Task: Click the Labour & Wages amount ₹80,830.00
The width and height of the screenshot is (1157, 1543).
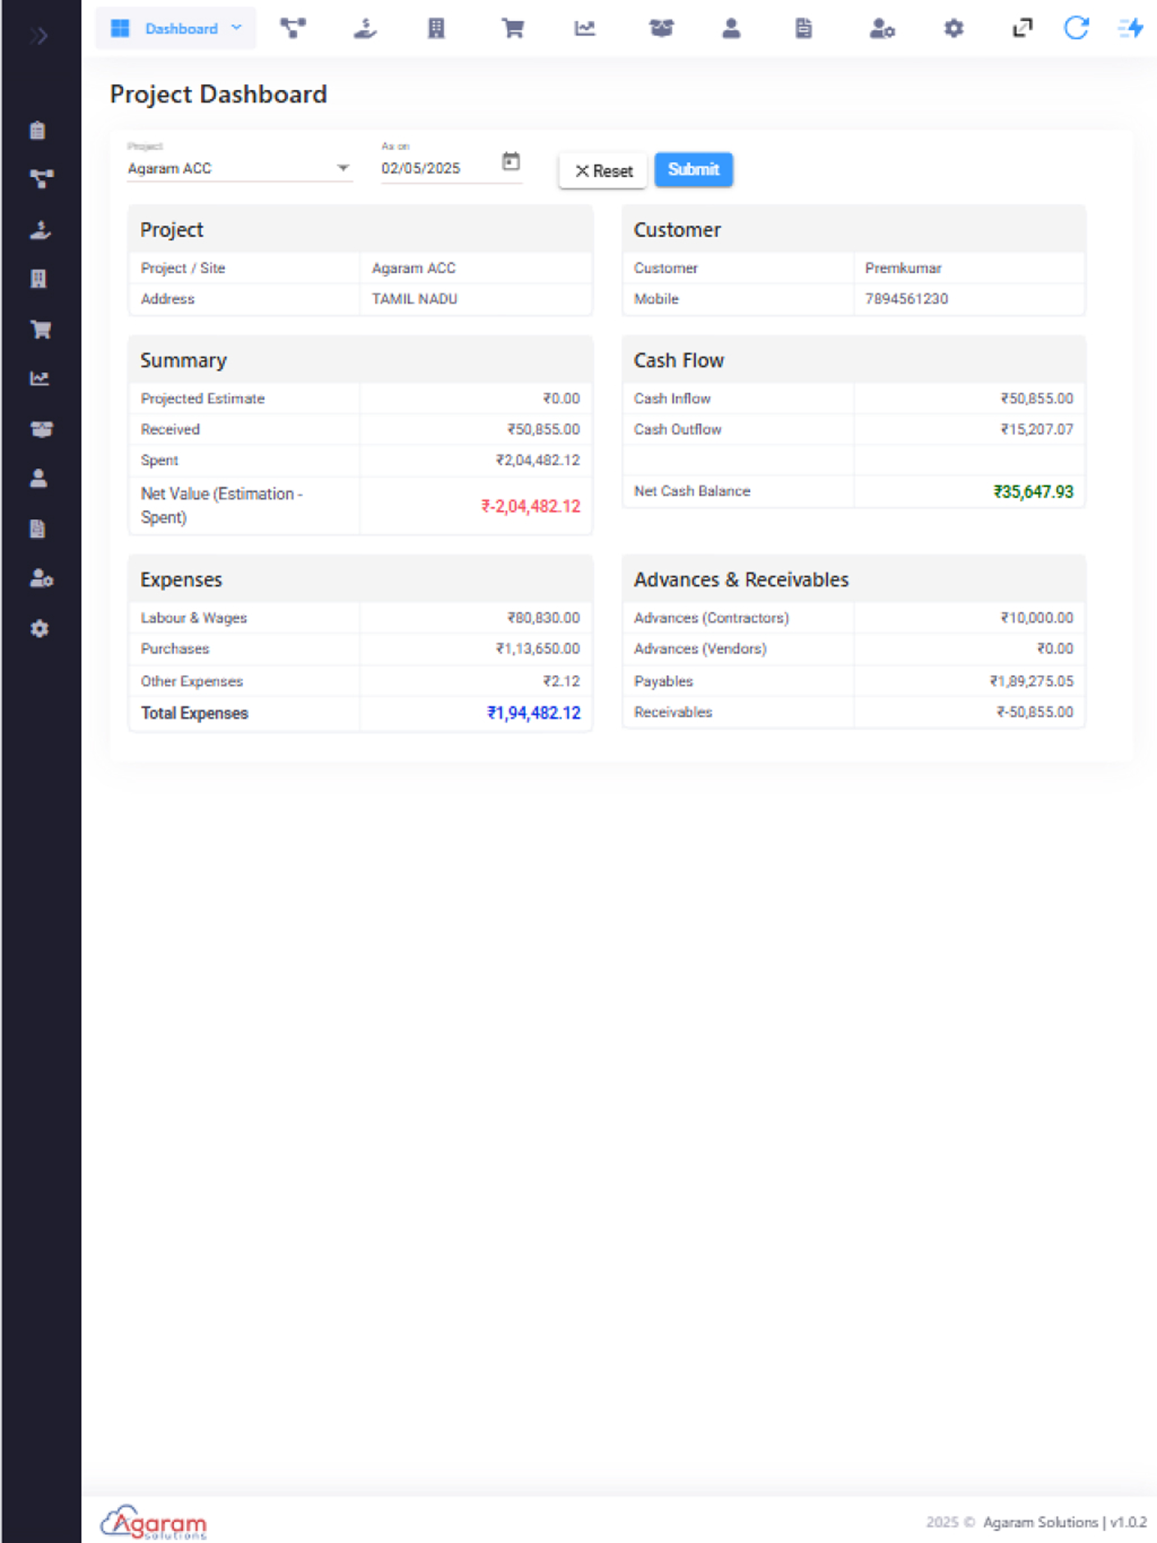Action: click(543, 618)
